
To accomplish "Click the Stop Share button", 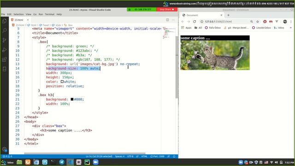I will [x=167, y=9].
